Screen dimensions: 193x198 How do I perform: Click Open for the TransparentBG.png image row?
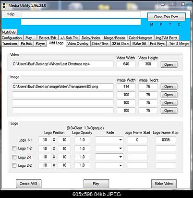coord(169,87)
